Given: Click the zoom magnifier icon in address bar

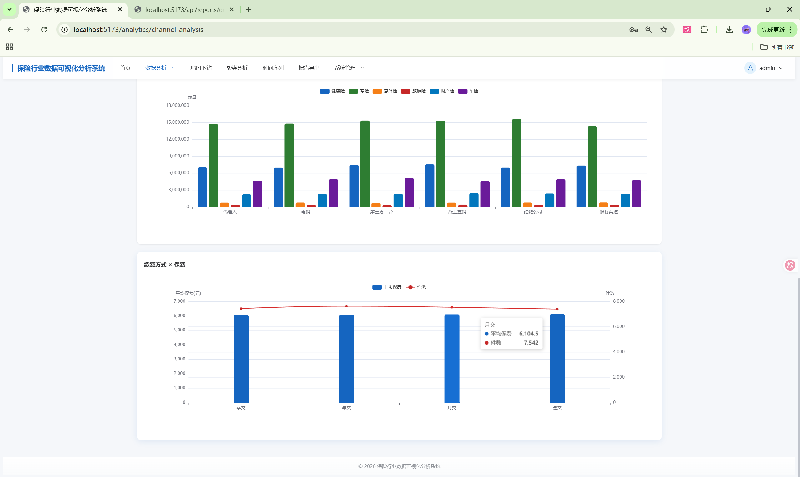Looking at the screenshot, I should (648, 30).
